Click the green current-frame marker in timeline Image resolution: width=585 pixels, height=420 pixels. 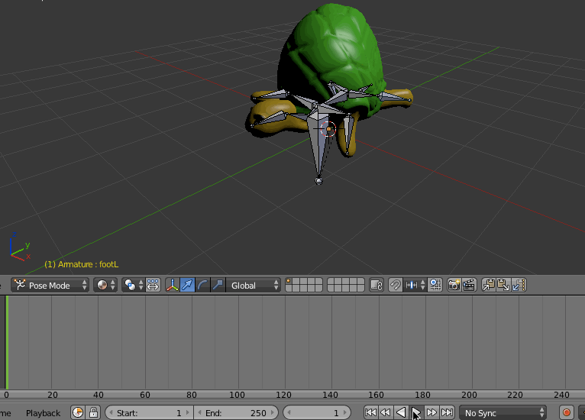7,342
